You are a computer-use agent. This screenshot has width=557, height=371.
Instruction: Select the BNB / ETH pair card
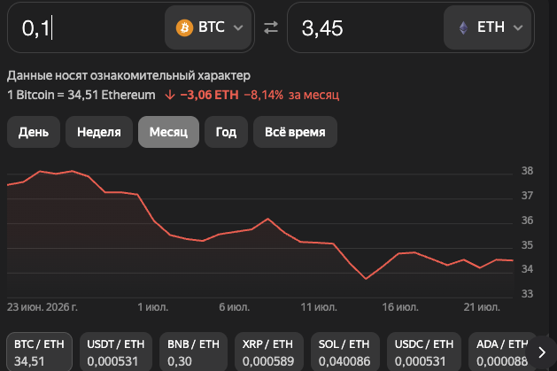pos(193,352)
